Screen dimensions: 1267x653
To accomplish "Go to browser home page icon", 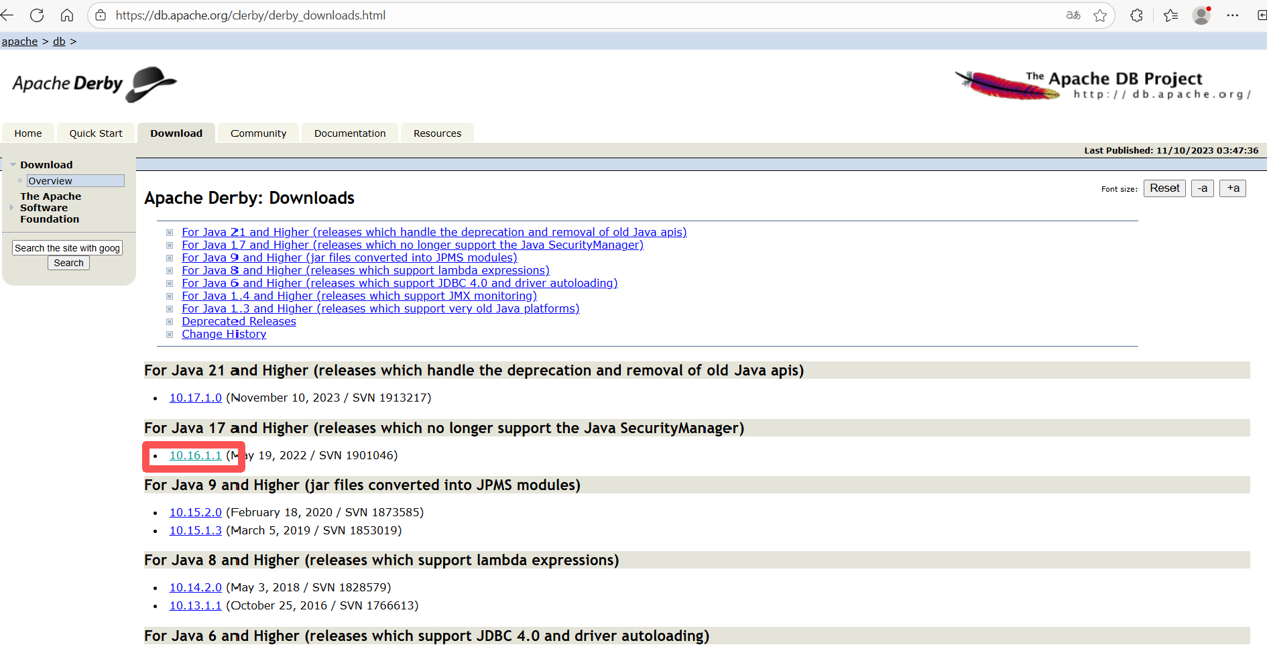I will 67,15.
